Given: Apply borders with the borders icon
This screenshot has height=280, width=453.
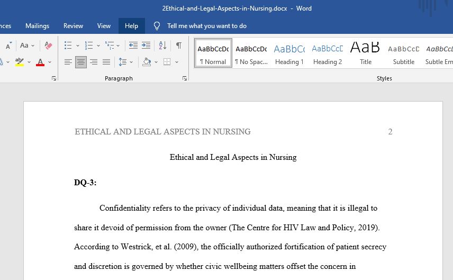Looking at the screenshot, I should click(x=167, y=62).
